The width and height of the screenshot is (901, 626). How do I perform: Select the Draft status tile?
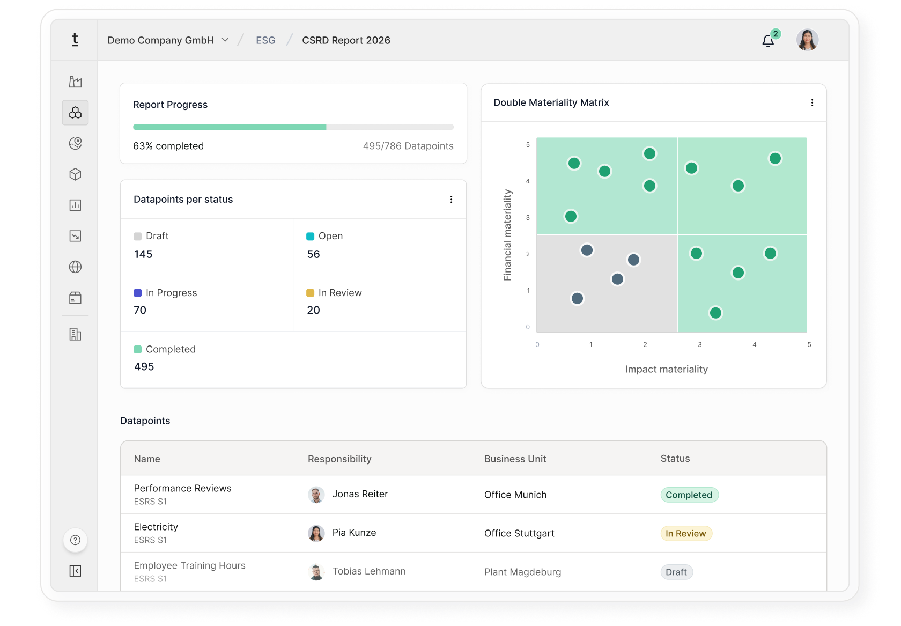207,247
